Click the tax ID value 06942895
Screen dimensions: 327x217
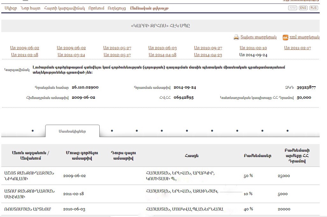pos(183,97)
